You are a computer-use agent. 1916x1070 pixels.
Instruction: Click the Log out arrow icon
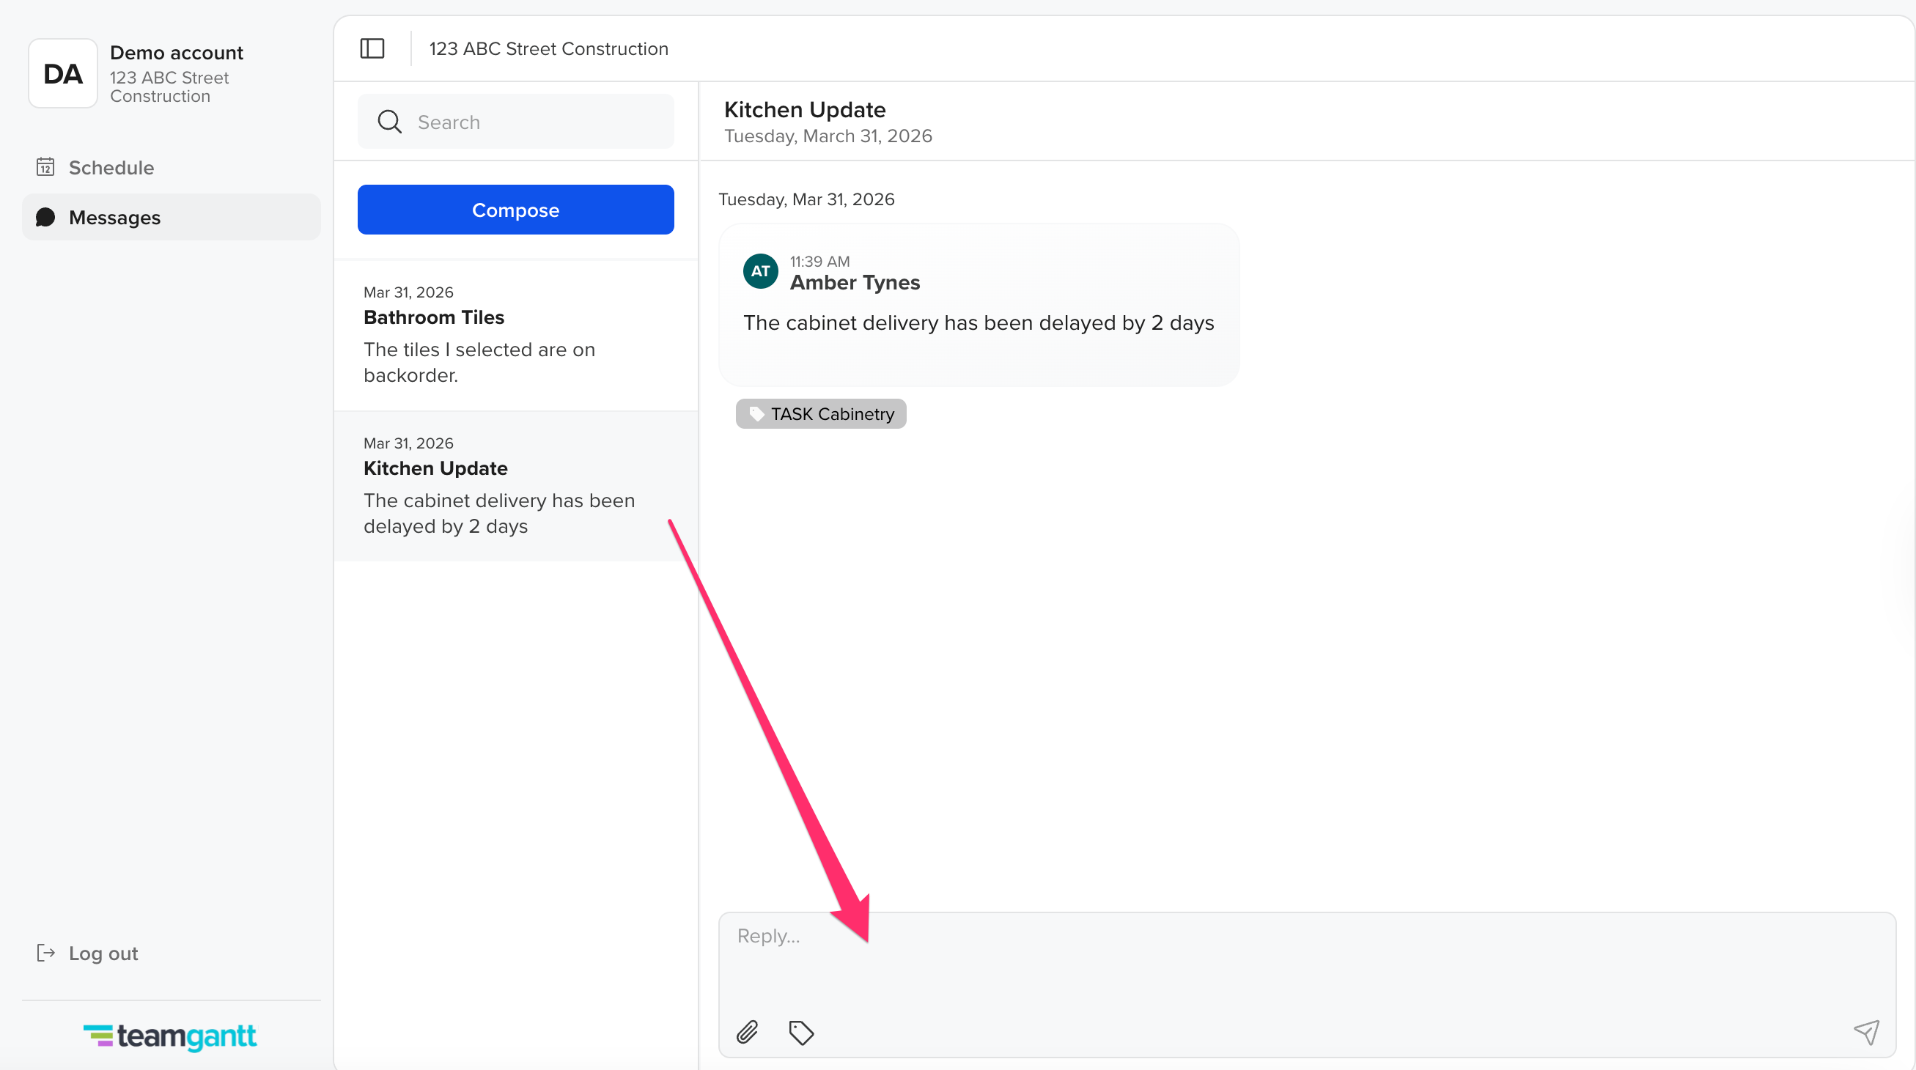pos(45,953)
